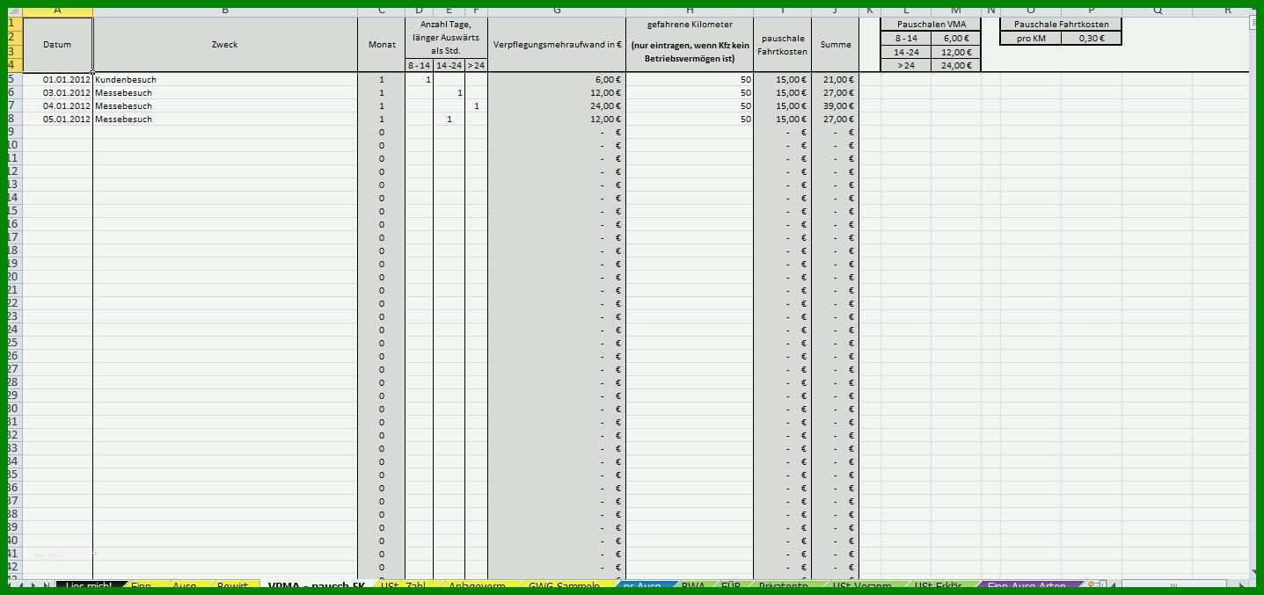Select the date cell '01.01.2012'
The width and height of the screenshot is (1264, 595).
pos(57,79)
